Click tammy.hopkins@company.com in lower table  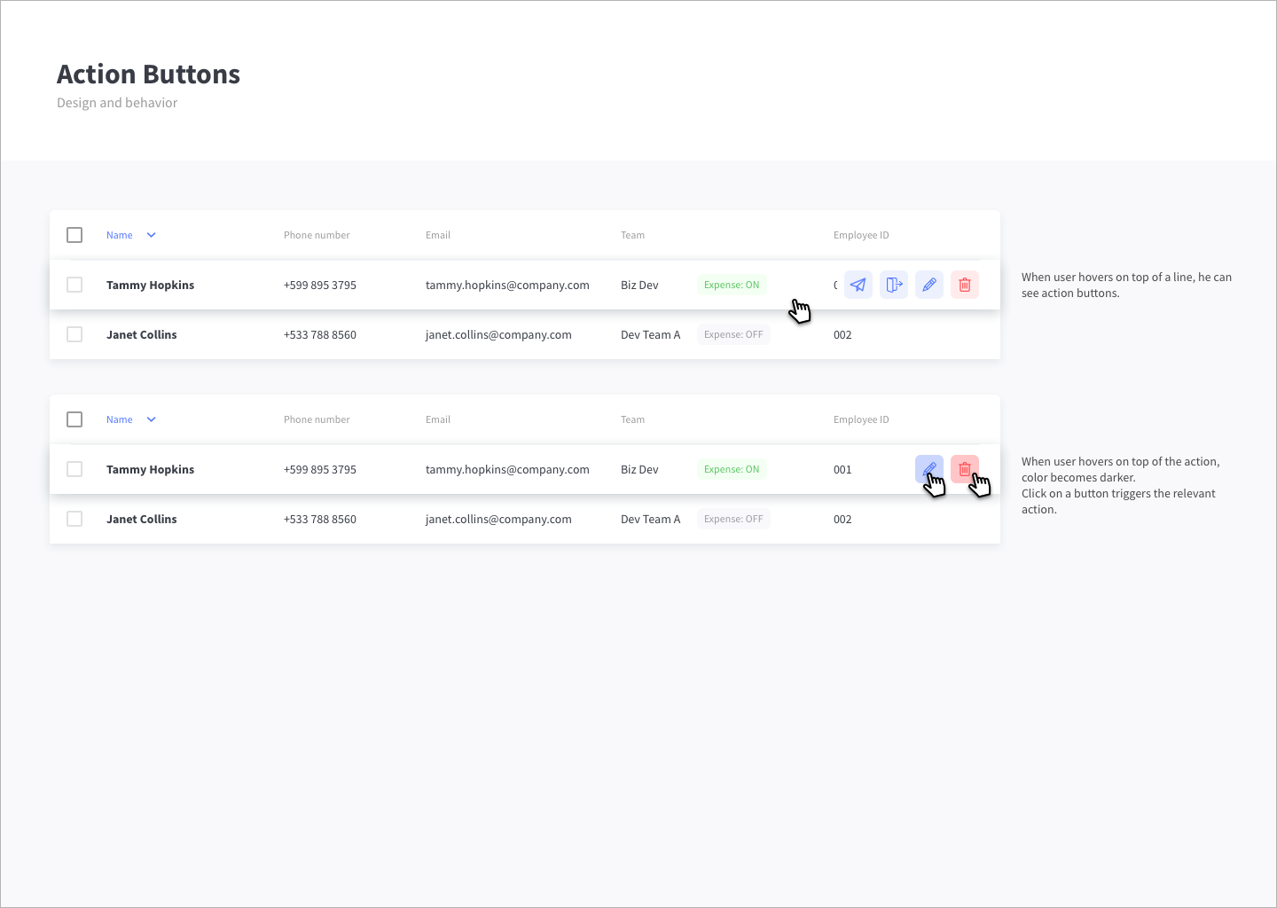point(507,469)
